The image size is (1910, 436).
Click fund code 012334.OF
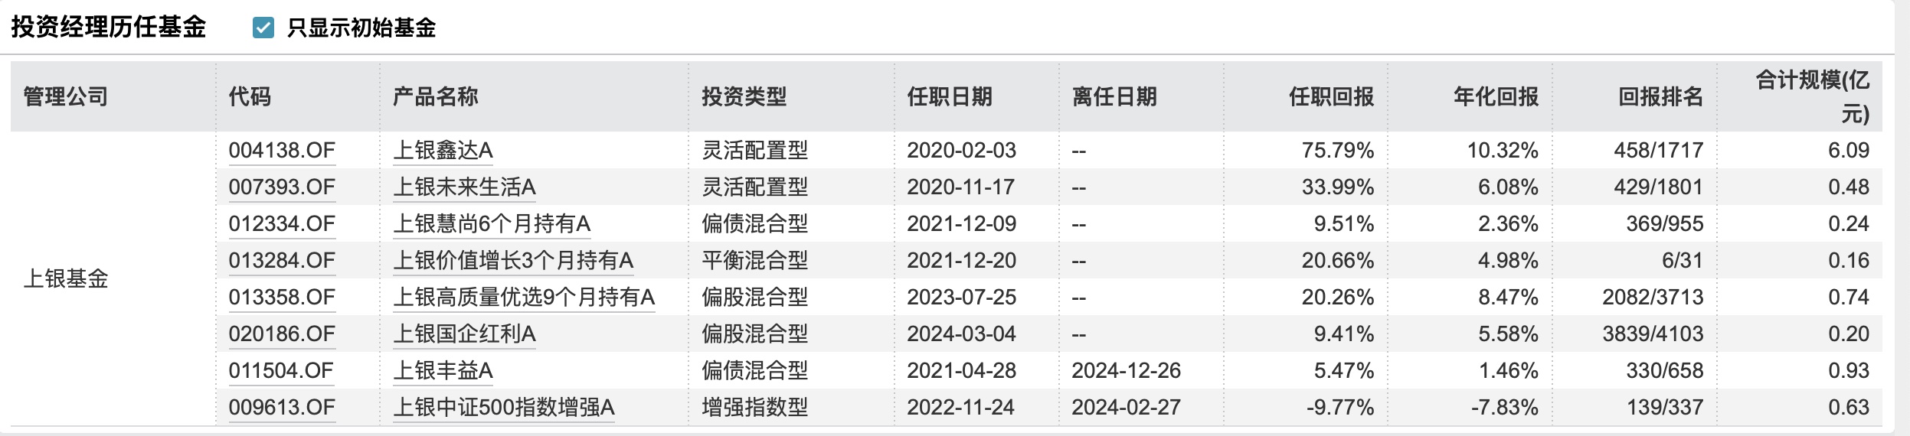(x=282, y=224)
